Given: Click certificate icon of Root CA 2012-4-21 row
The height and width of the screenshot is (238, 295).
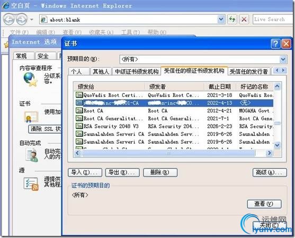Looking at the screenshot, I should 79,110.
